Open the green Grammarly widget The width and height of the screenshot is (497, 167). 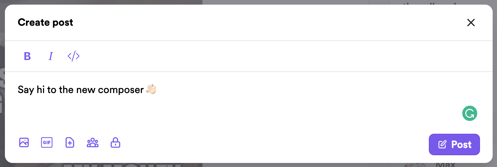(x=470, y=113)
